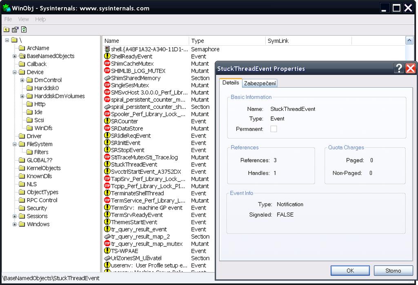
Task: Expand the DmControl tree node
Action: 22,80
